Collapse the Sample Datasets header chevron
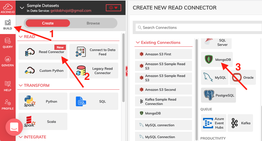The image size is (262, 141). click(22, 8)
